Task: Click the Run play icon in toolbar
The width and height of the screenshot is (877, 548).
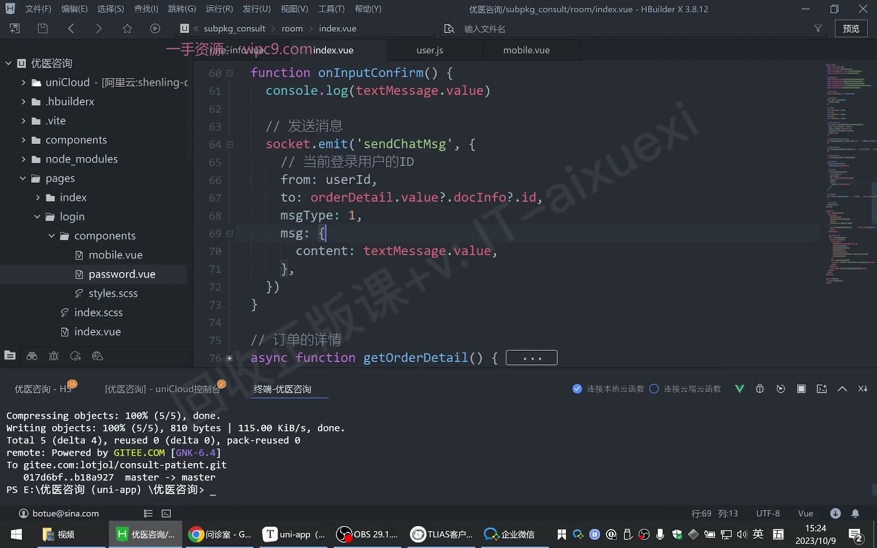Action: pyautogui.click(x=155, y=28)
